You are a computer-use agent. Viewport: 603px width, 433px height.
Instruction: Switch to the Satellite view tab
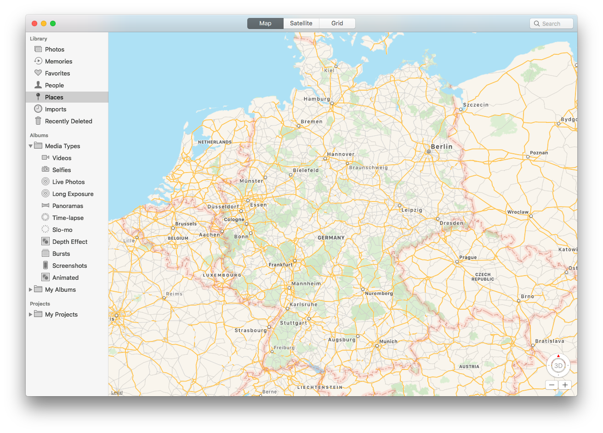[x=301, y=23]
